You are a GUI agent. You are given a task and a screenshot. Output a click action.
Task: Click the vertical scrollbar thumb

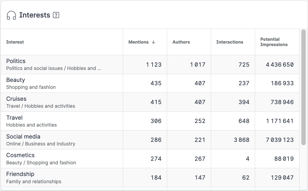(x=303, y=87)
